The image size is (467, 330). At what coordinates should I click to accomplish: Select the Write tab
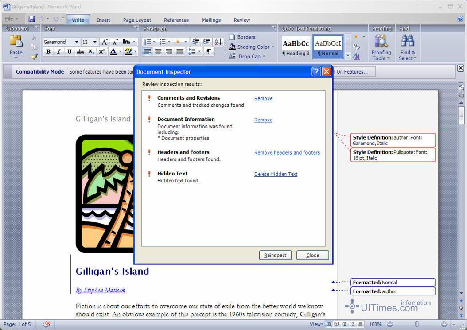[x=78, y=20]
